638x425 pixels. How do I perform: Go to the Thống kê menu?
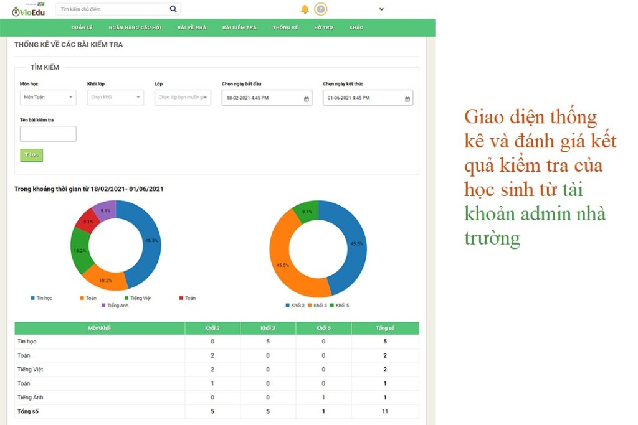click(x=285, y=28)
